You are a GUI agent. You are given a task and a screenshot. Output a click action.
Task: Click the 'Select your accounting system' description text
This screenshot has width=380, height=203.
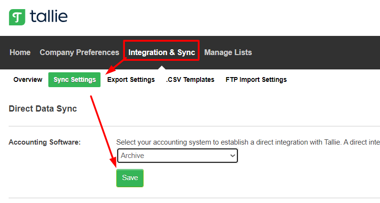coord(248,142)
